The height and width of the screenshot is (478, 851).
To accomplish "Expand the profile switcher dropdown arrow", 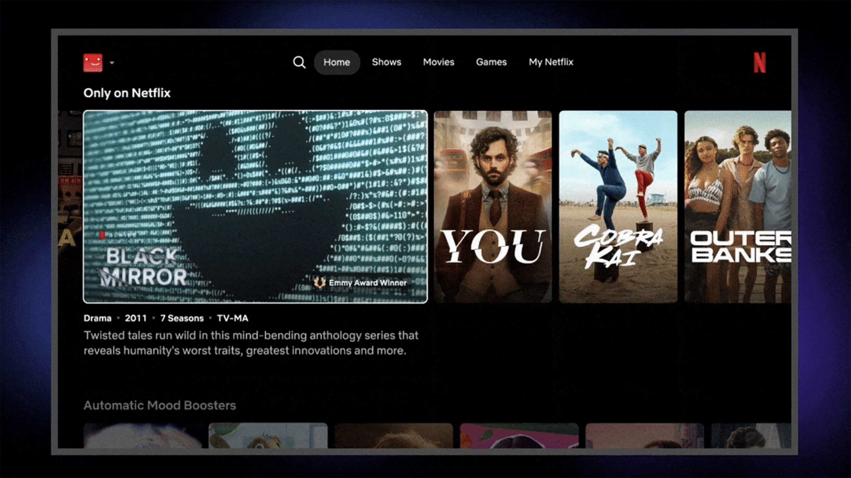I will 113,63.
